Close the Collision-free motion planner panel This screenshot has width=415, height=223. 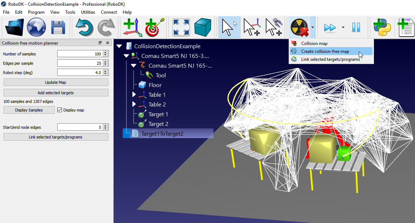tap(108, 43)
